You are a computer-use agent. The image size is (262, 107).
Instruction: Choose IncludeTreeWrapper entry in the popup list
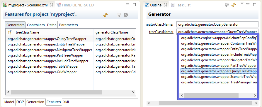[219, 55]
